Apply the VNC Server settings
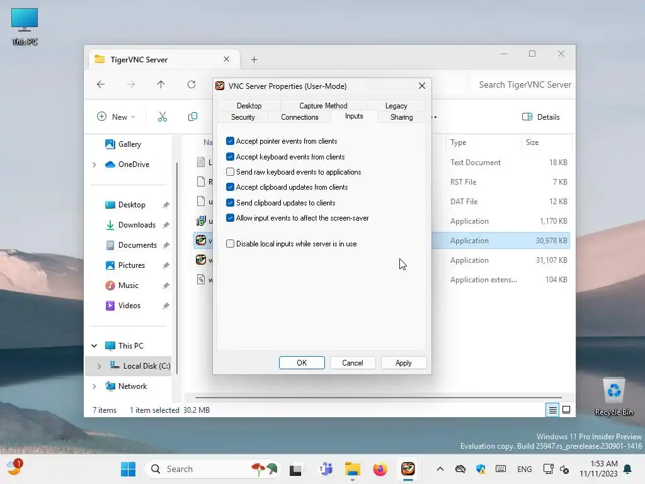The height and width of the screenshot is (484, 645). [403, 362]
